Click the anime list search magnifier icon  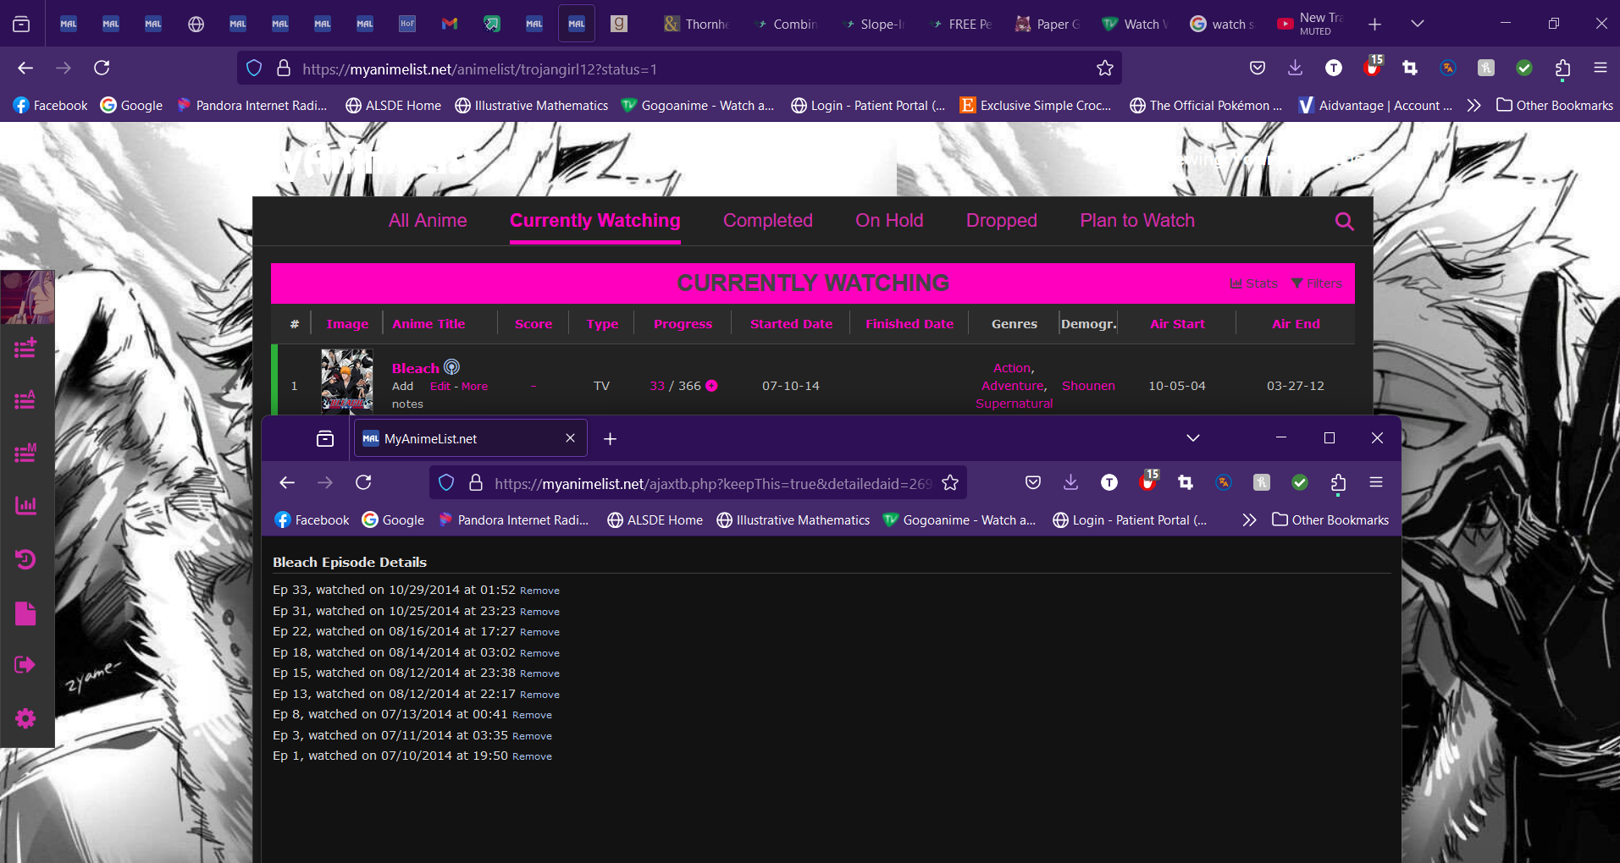pos(1344,222)
